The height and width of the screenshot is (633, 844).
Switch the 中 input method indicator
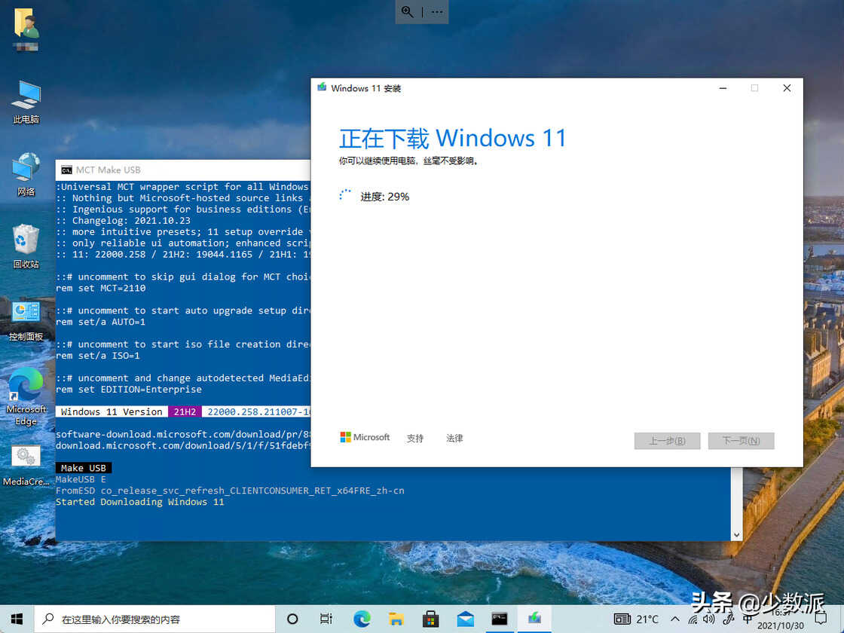748,619
